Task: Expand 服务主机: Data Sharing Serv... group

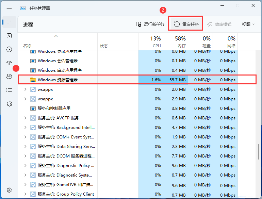Action: click(x=26, y=147)
